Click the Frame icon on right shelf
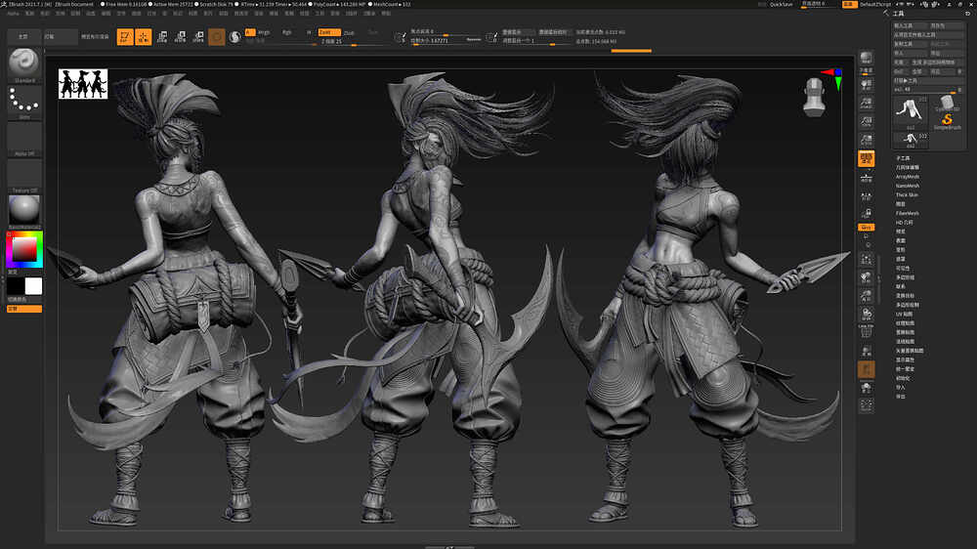Viewport: 977px width, 549px height. pyautogui.click(x=866, y=259)
